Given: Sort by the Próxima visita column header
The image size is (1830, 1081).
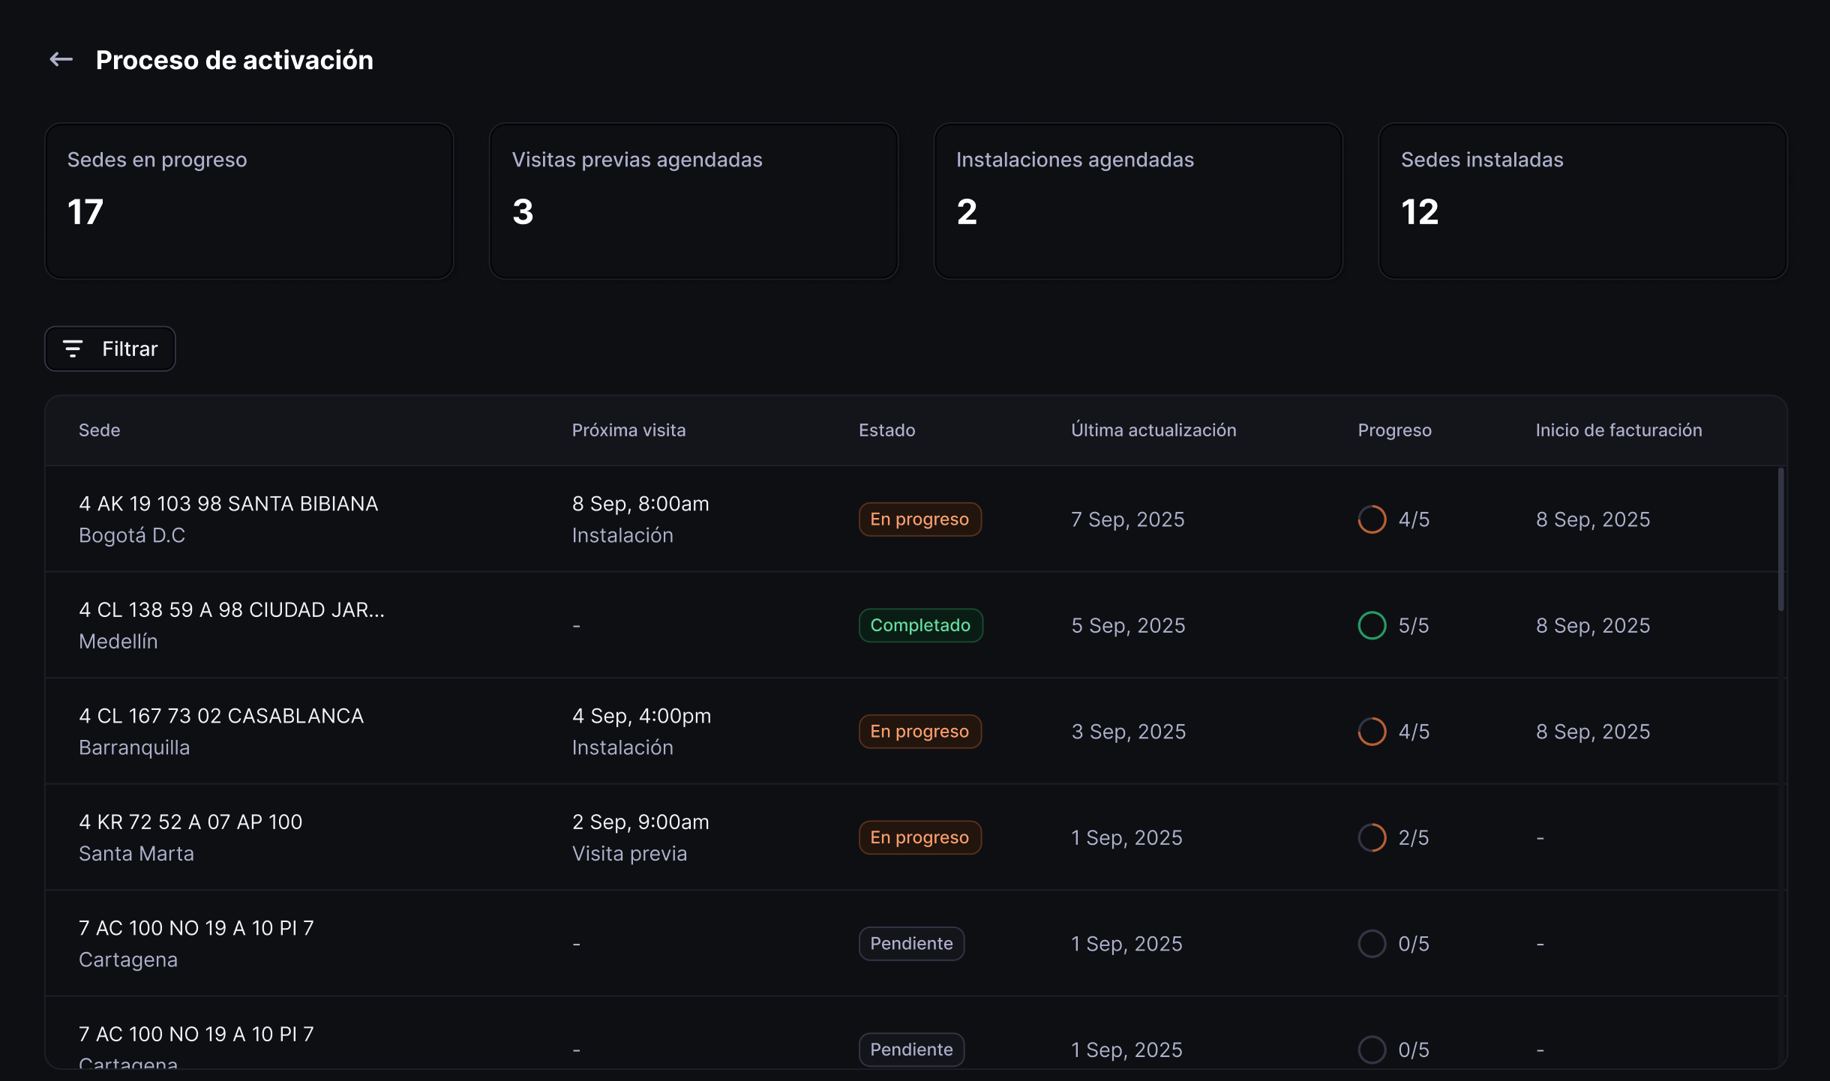Looking at the screenshot, I should point(628,430).
